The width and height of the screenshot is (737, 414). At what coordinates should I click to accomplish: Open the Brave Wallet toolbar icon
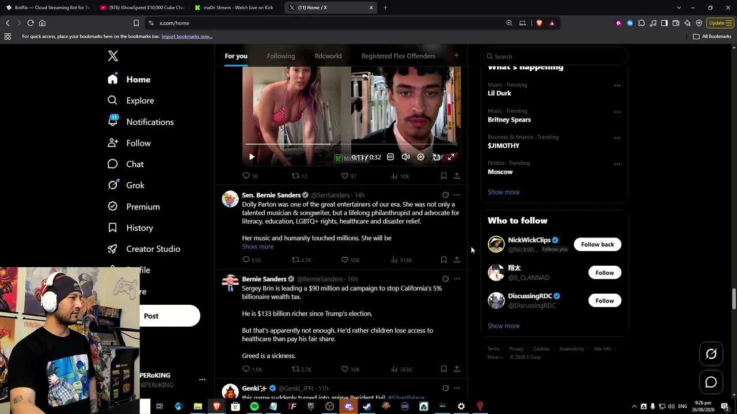pyautogui.click(x=676, y=23)
